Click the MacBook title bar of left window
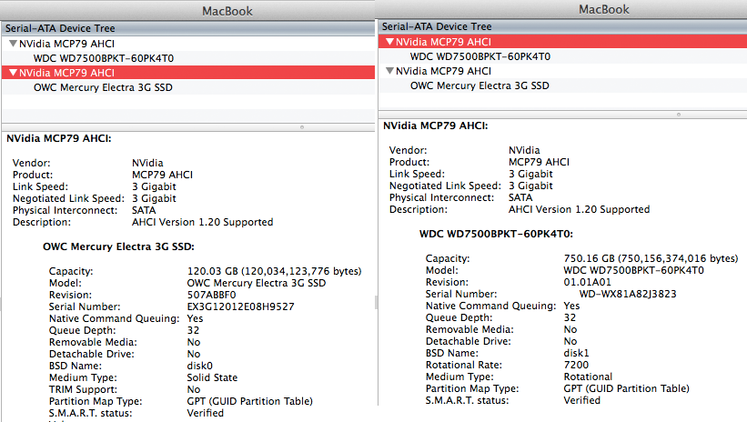Screen dimensions: 747x422 (188, 11)
